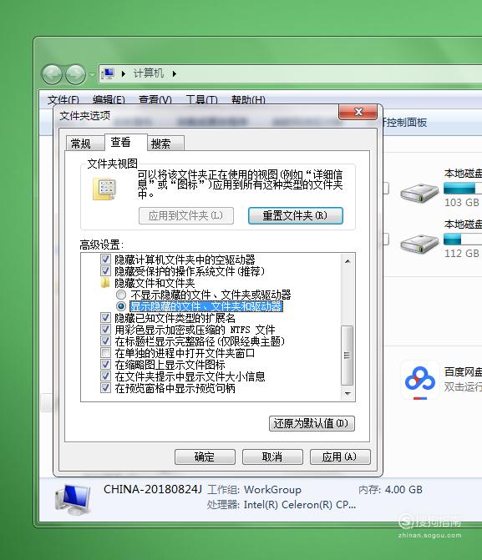Toggle 在预览窗格中显示预览句柄 checkbox

pos(105,388)
